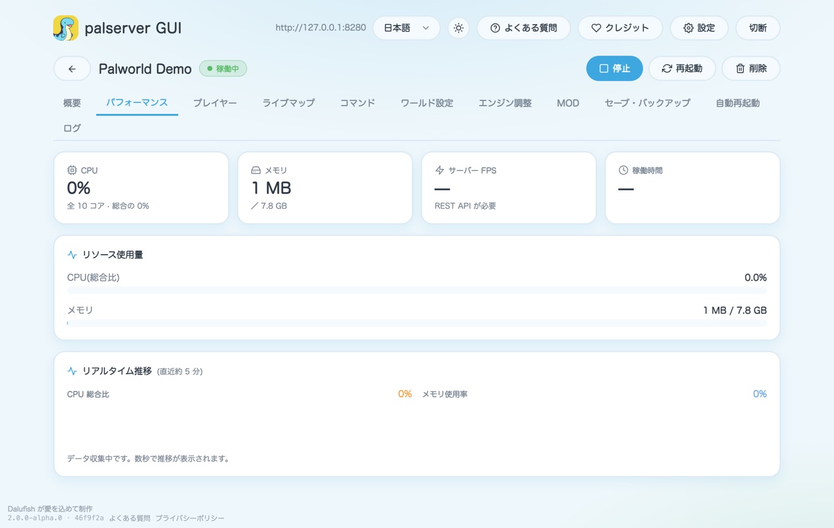Screen dimensions: 834x528
Task: Click the 全 10 コア · 総合の 0% text
Action: pos(108,206)
